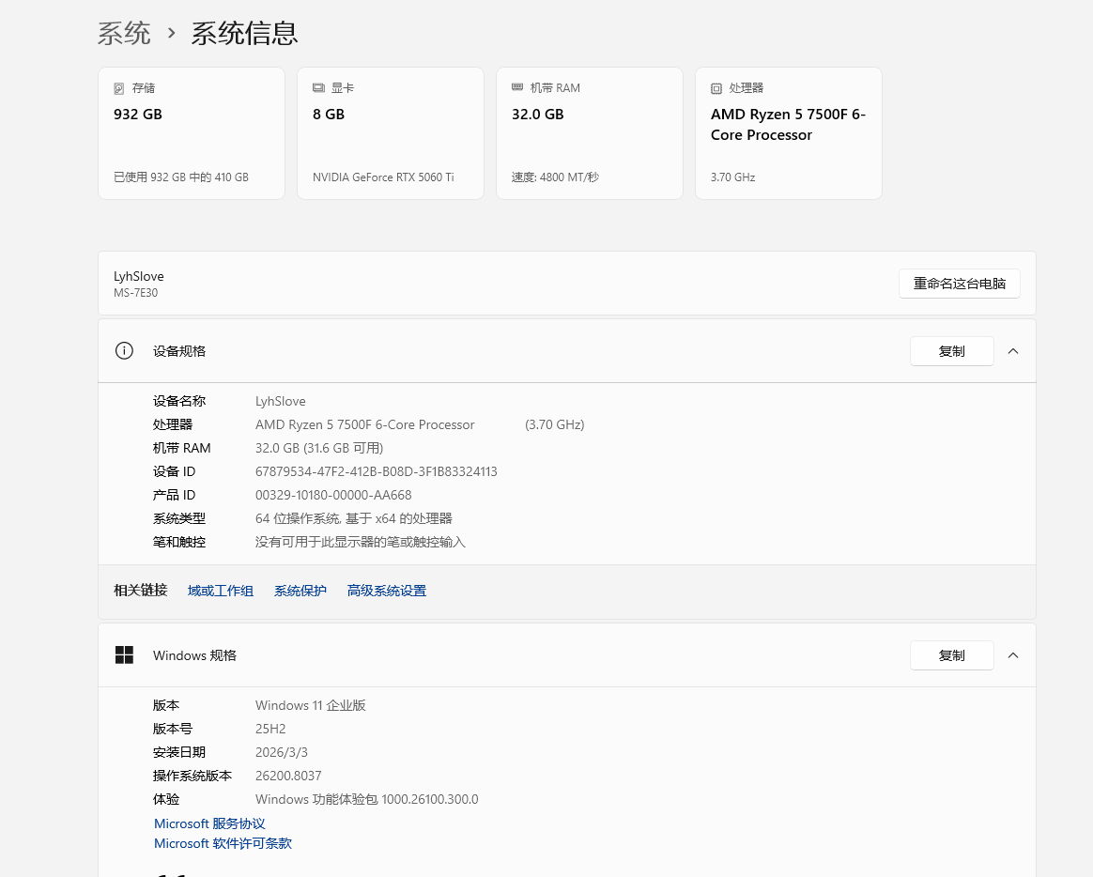This screenshot has height=877, width=1093.
Task: Collapse the Windows 规格 section chevron
Action: click(x=1013, y=655)
